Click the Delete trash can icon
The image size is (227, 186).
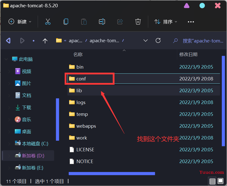[138, 22]
